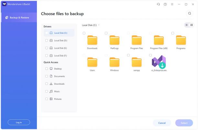Open the Program Files (x86) folder icon

pyautogui.click(x=159, y=40)
